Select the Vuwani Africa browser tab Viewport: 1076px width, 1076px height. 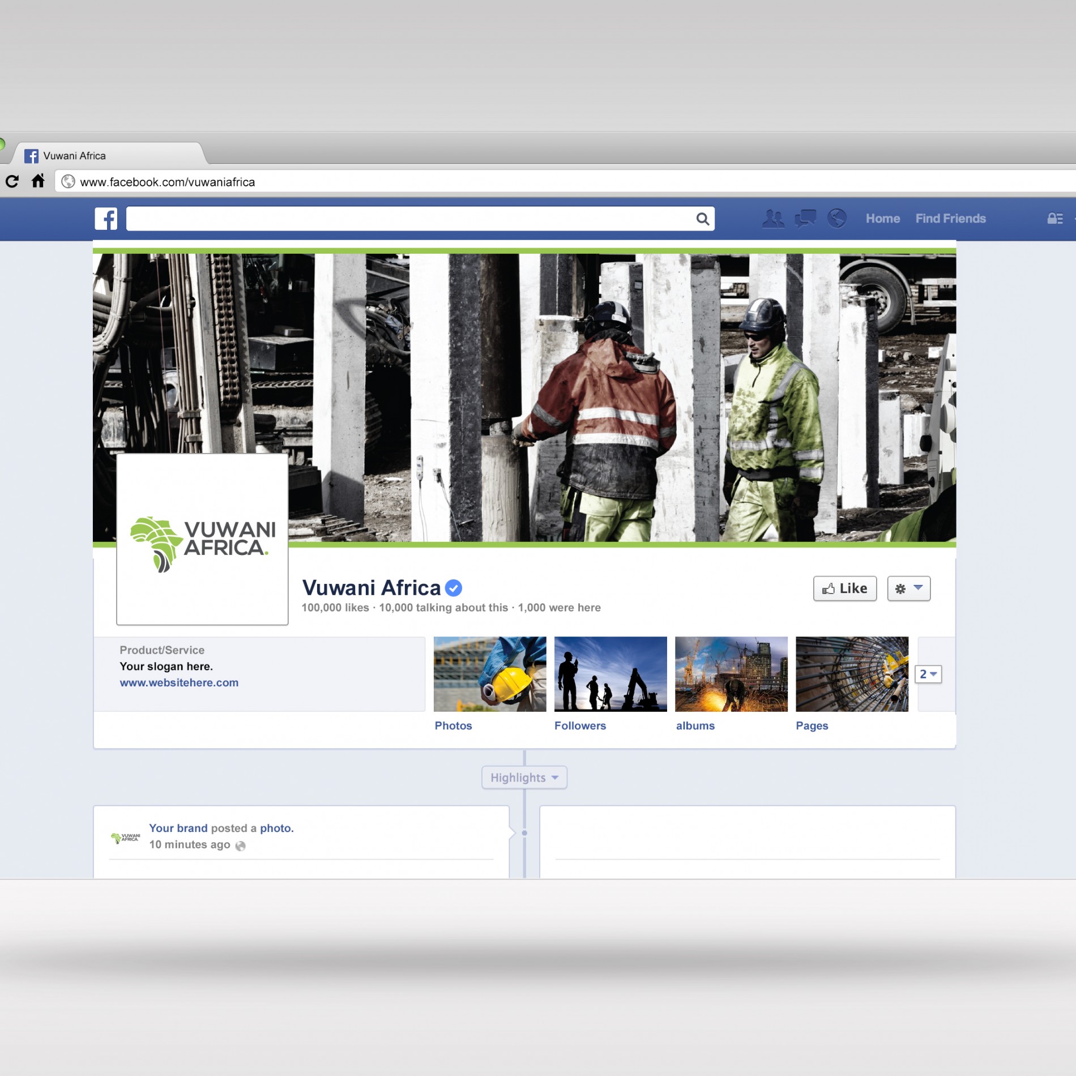pos(110,154)
